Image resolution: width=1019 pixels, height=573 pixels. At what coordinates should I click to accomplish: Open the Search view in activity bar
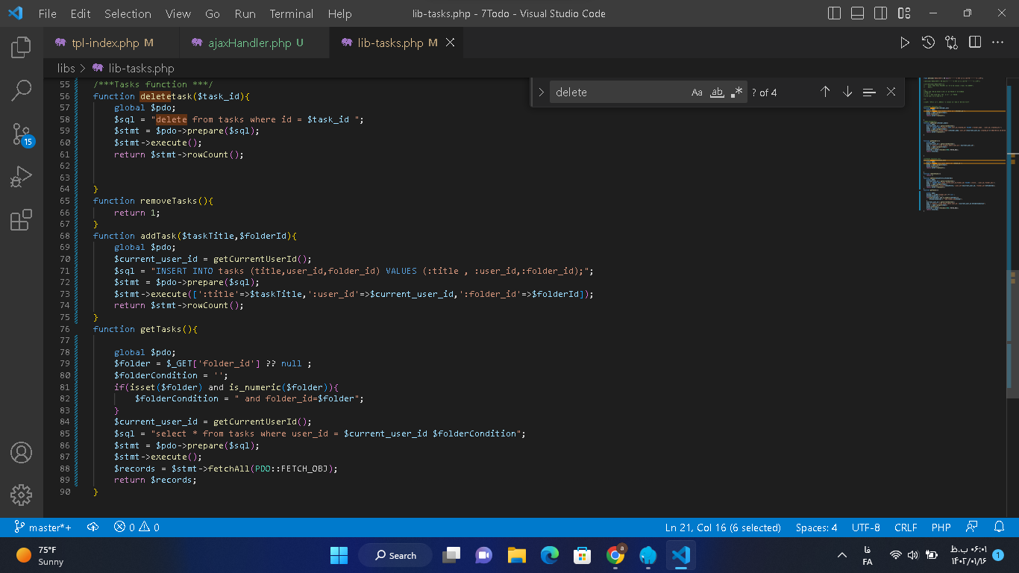pyautogui.click(x=21, y=90)
